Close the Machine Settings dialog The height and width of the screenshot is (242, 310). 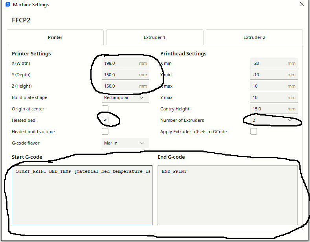302,4
